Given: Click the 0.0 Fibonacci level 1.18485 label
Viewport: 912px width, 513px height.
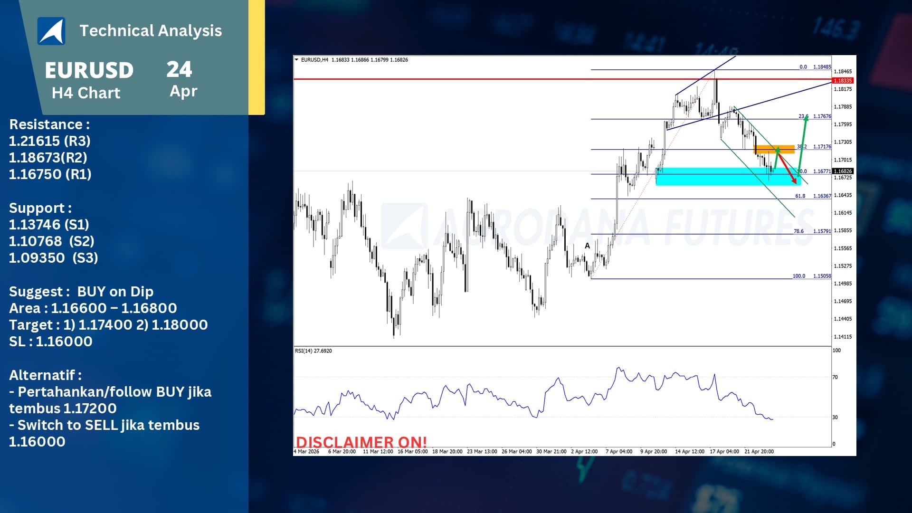Looking at the screenshot, I should [815, 67].
